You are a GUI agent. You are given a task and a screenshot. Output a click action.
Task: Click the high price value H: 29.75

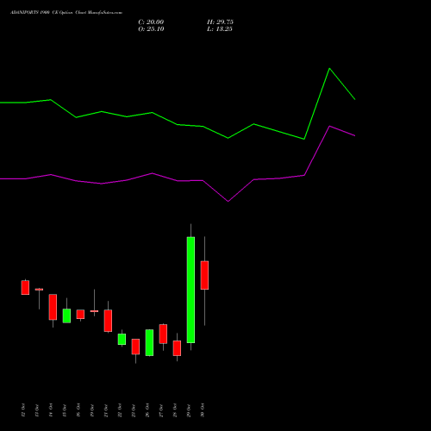[x=220, y=22]
